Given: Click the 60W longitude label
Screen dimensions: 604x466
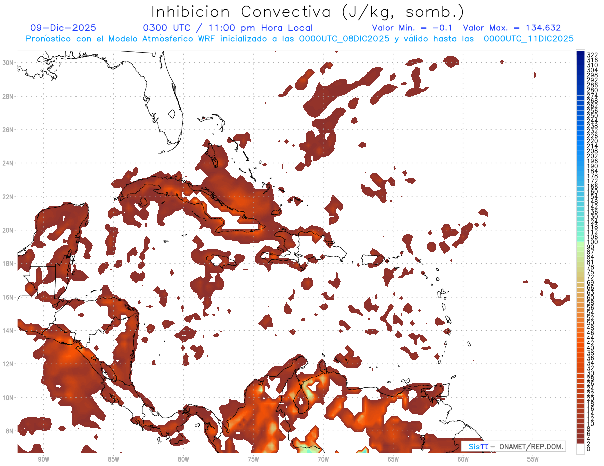Looking at the screenshot, I should pos(463,459).
